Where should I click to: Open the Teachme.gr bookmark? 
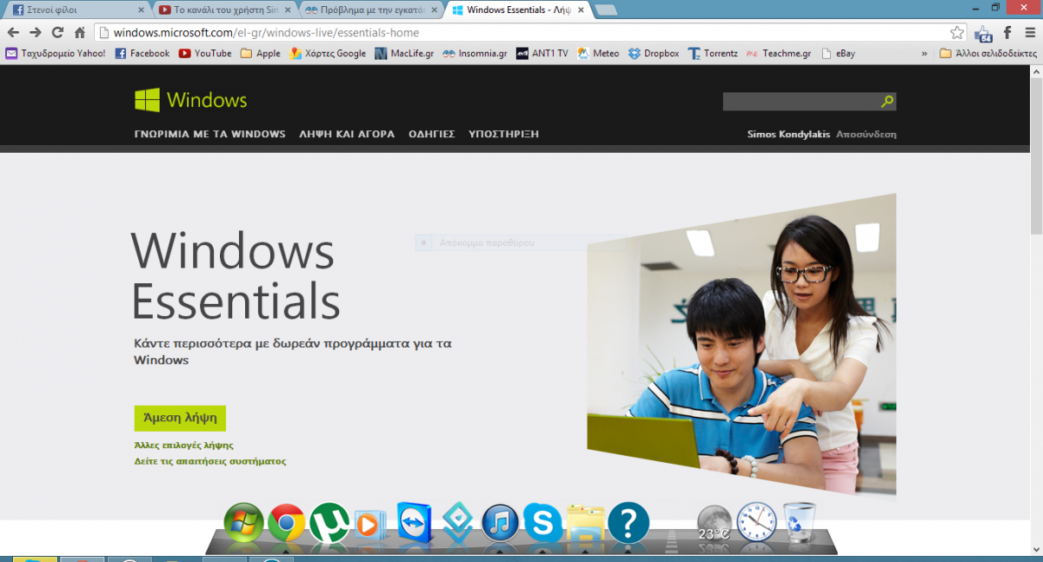pos(779,53)
